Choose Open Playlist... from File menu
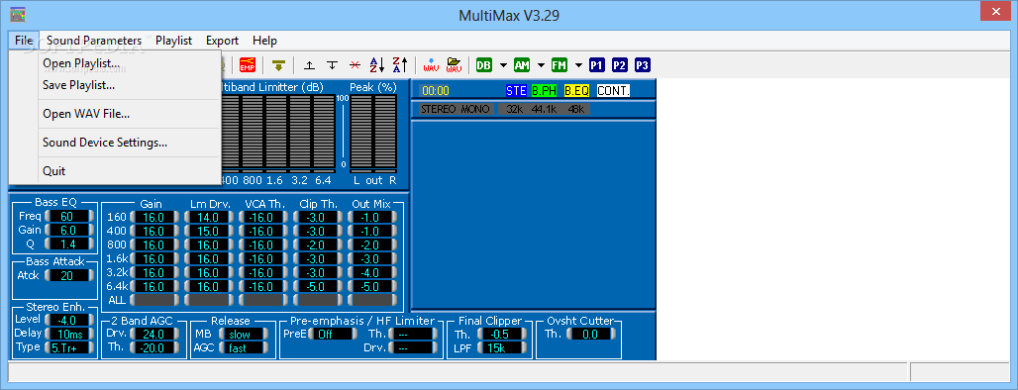The image size is (1018, 390). pyautogui.click(x=115, y=63)
